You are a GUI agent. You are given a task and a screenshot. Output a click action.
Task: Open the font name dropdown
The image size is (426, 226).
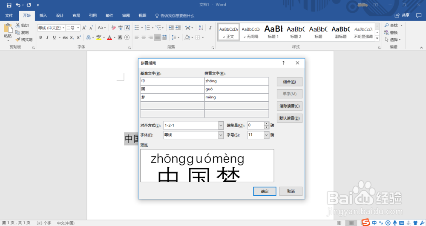point(63,28)
